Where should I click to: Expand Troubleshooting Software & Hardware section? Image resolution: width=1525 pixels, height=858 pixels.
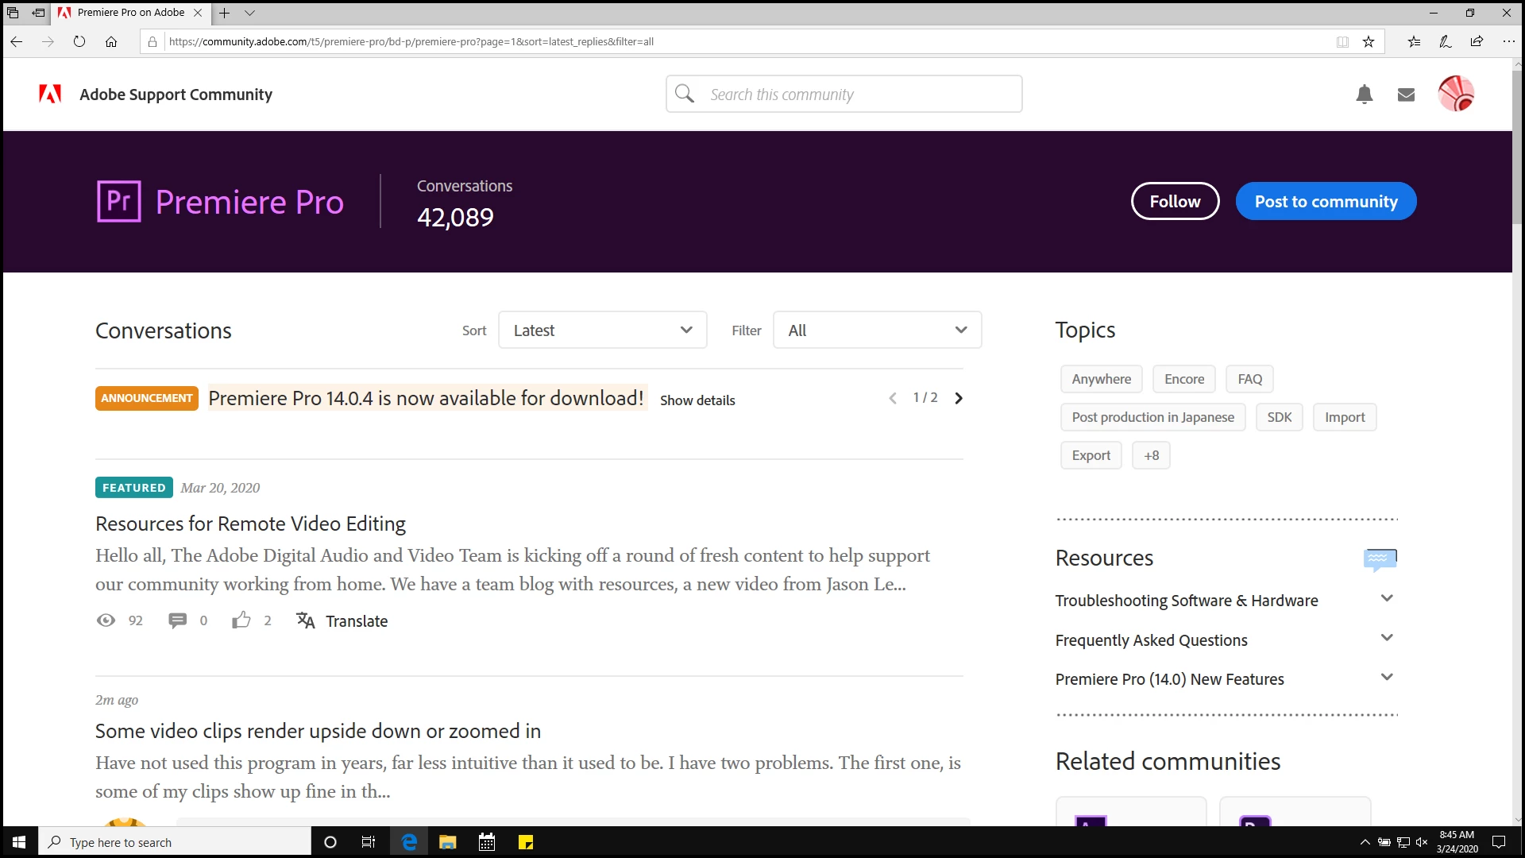[1386, 599]
